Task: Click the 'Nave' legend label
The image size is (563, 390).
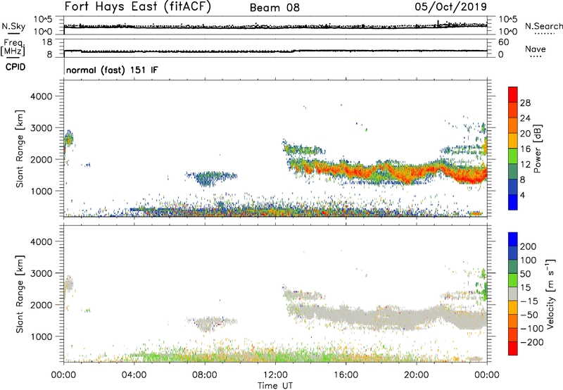Action: point(536,49)
